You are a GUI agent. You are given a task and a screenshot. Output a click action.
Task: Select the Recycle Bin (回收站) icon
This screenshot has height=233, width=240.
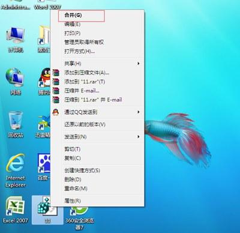(16, 124)
